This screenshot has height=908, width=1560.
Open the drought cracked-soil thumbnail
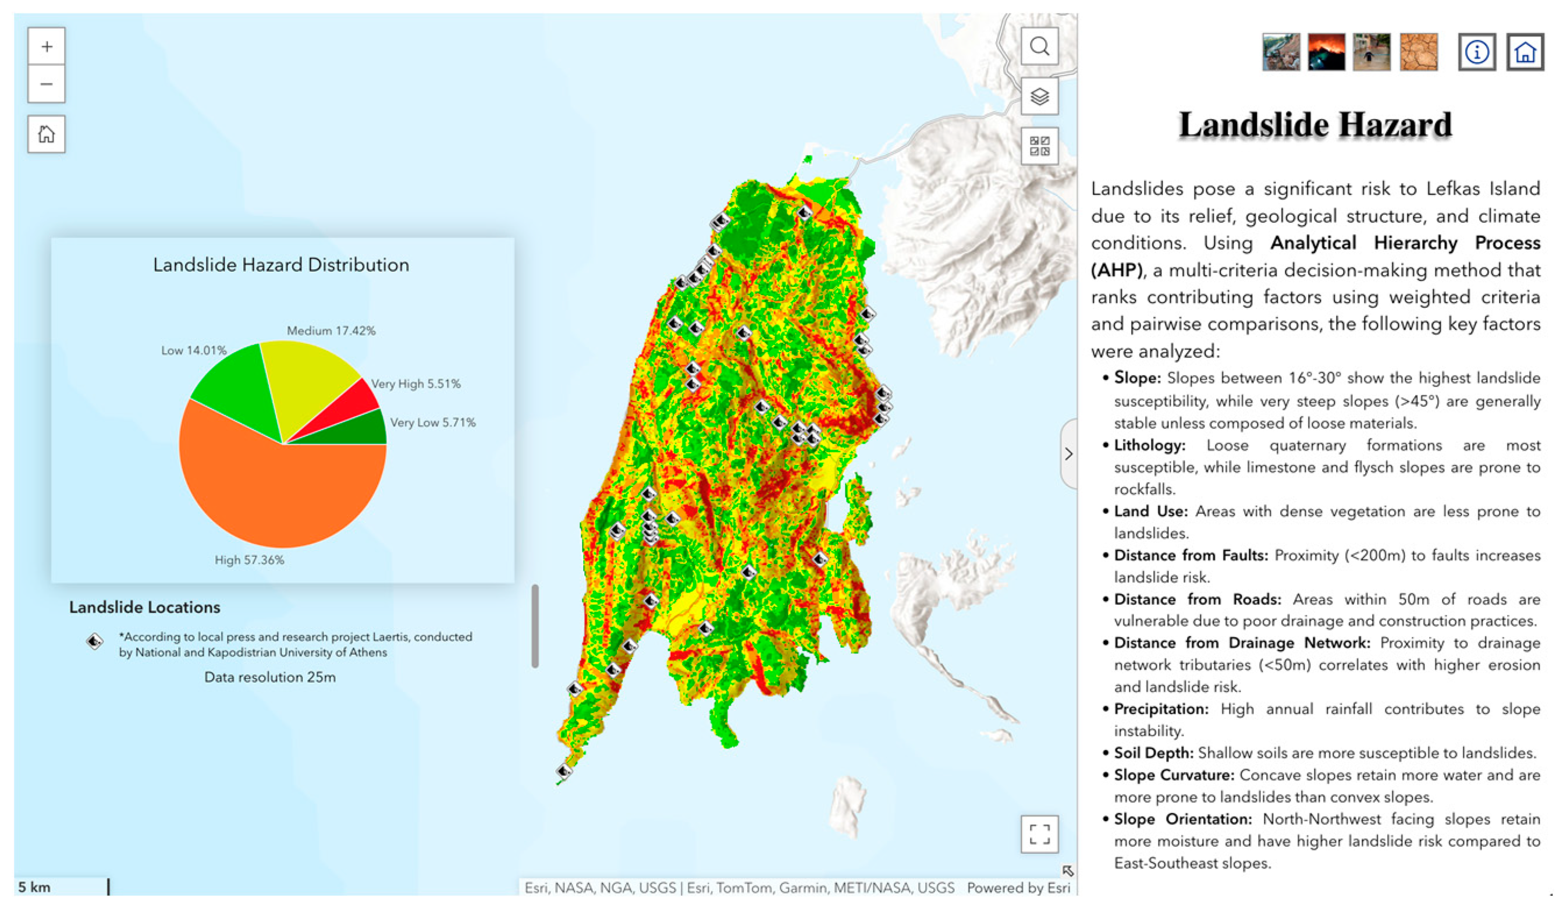coord(1418,52)
